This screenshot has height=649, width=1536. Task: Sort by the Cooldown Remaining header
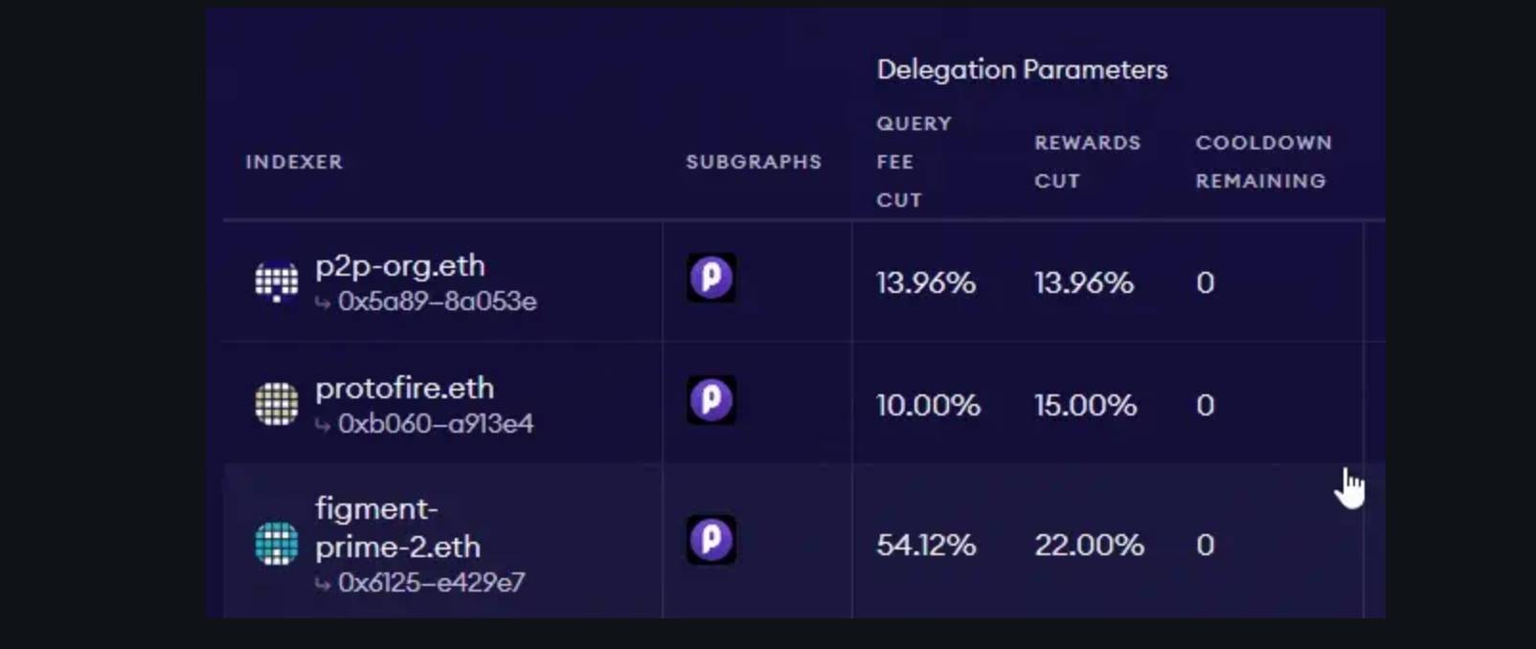pos(1263,162)
